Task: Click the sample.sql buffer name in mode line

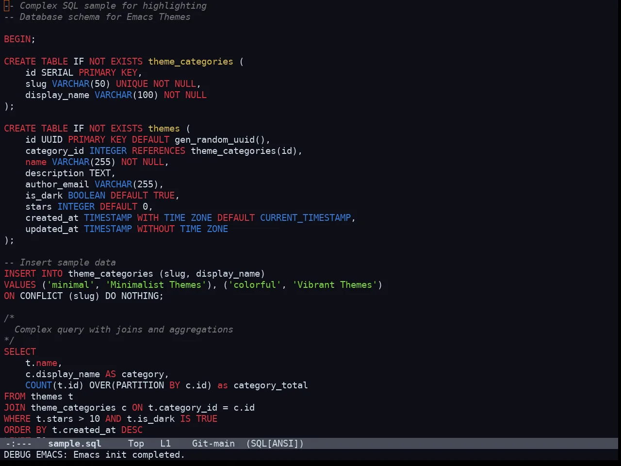Action: 75,444
